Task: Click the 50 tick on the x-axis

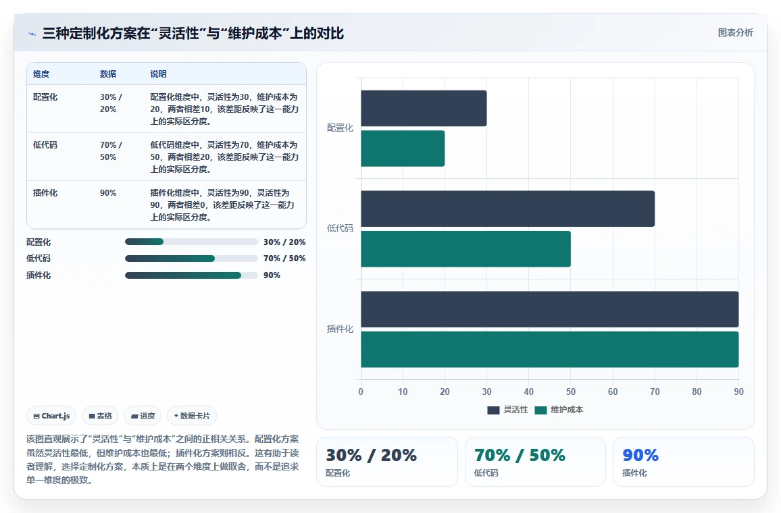Action: (x=571, y=391)
